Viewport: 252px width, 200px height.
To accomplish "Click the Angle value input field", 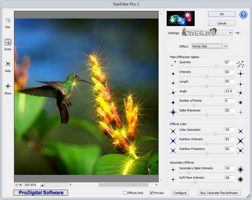I will click(229, 91).
